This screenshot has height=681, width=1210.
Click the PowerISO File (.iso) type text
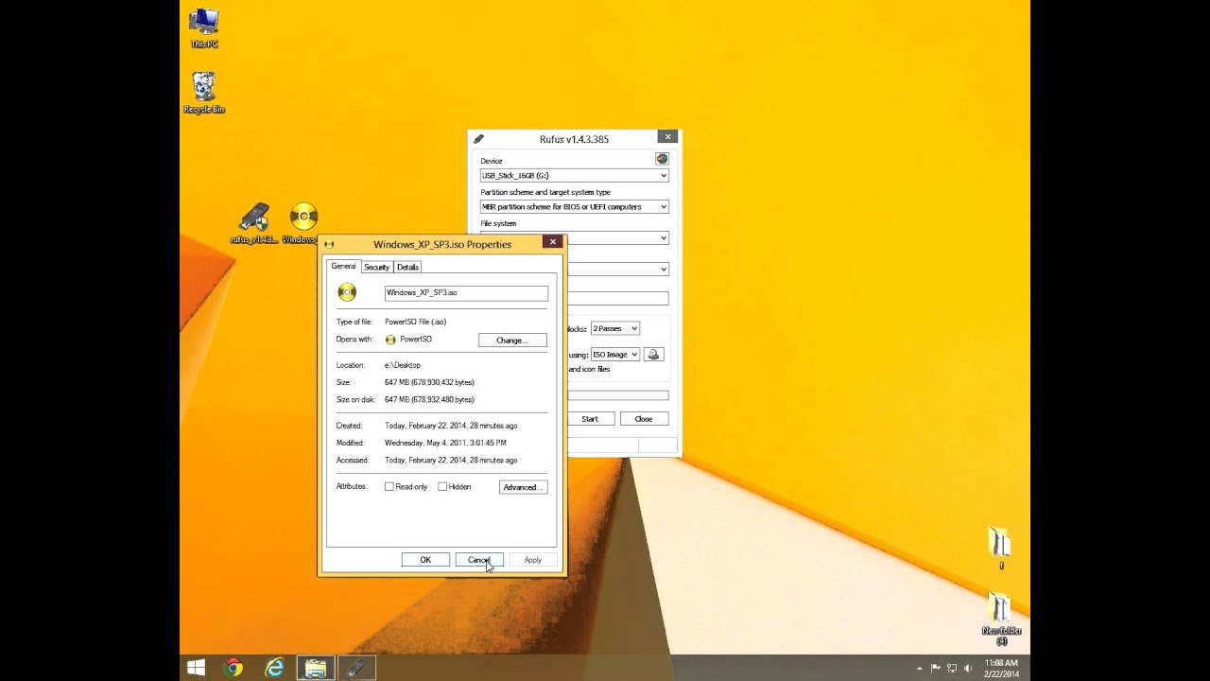pos(415,322)
